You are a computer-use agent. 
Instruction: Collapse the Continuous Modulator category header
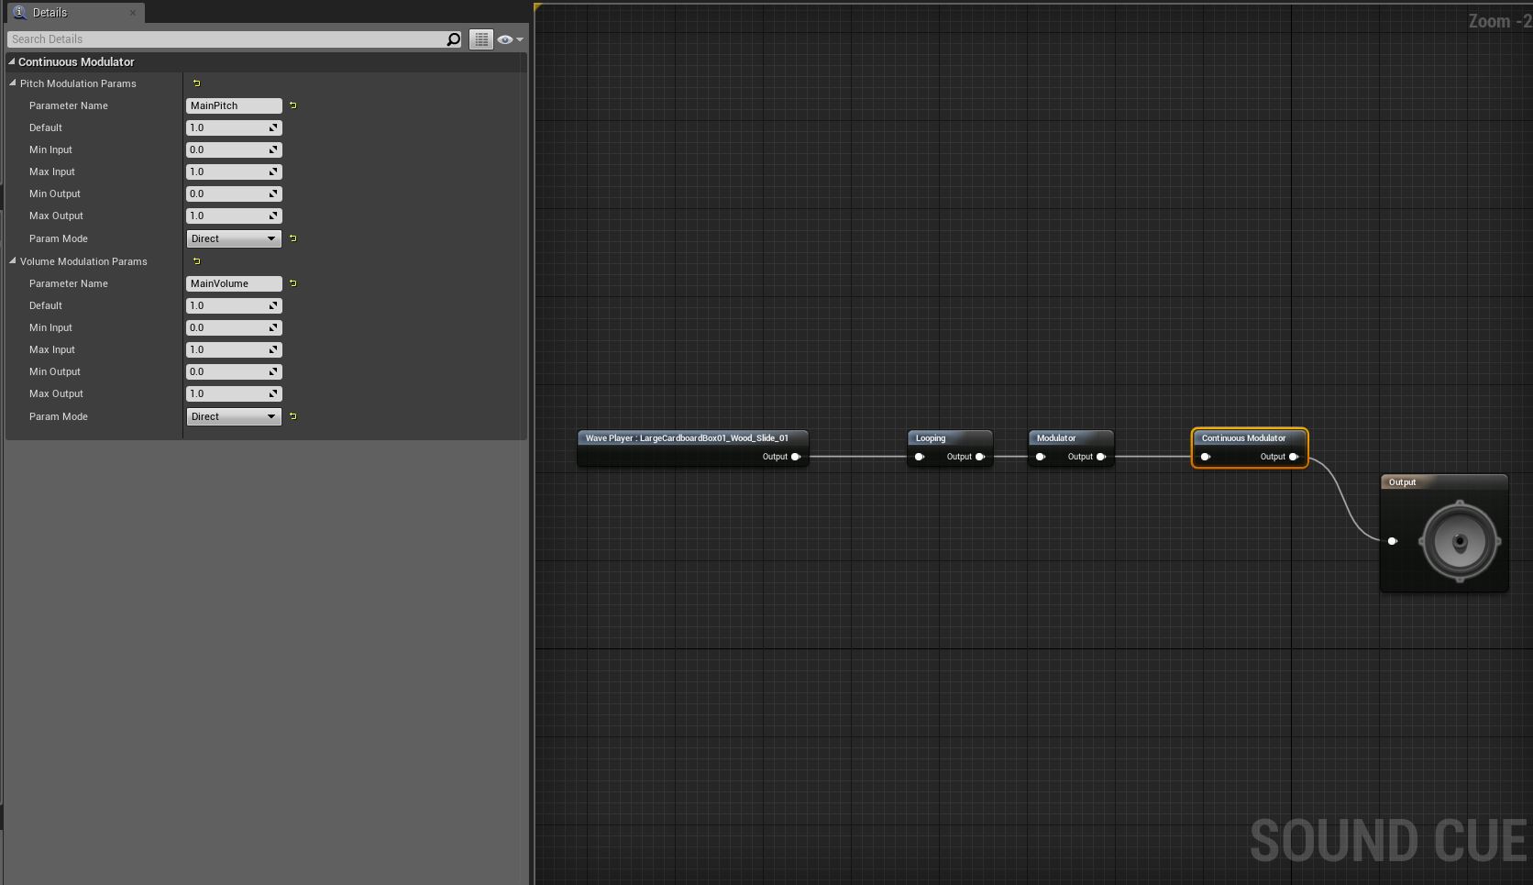click(x=12, y=61)
